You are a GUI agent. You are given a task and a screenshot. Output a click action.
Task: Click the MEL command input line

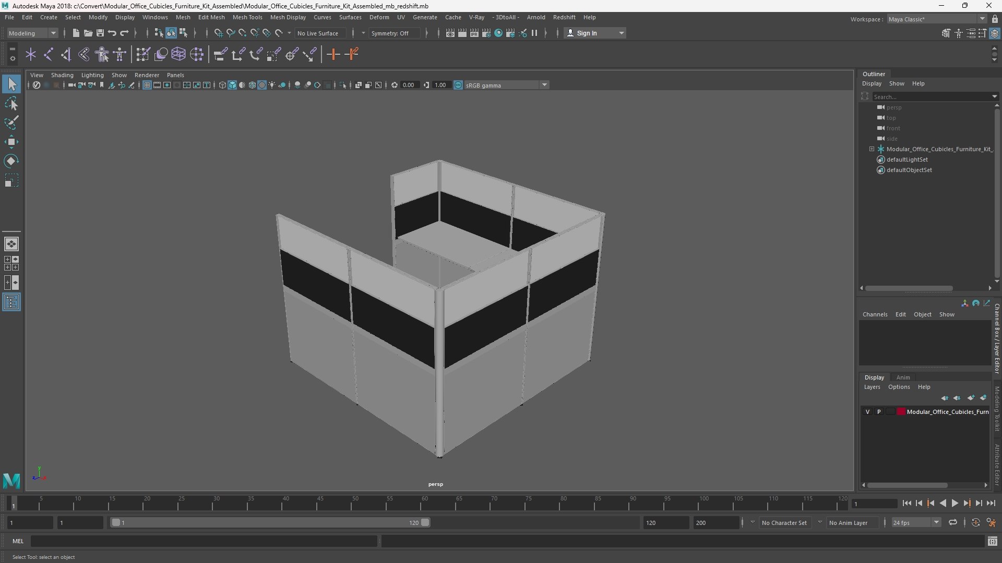coord(204,541)
